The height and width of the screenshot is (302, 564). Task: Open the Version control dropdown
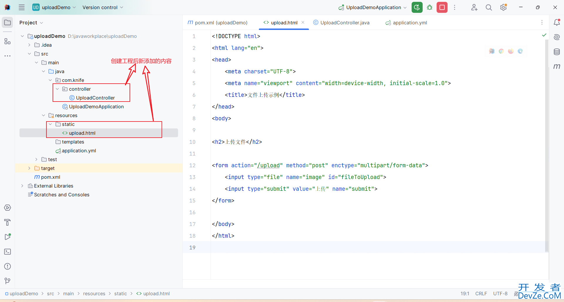[103, 7]
